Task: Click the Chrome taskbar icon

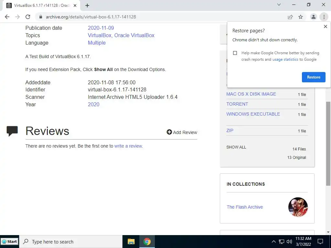Action: point(147,242)
